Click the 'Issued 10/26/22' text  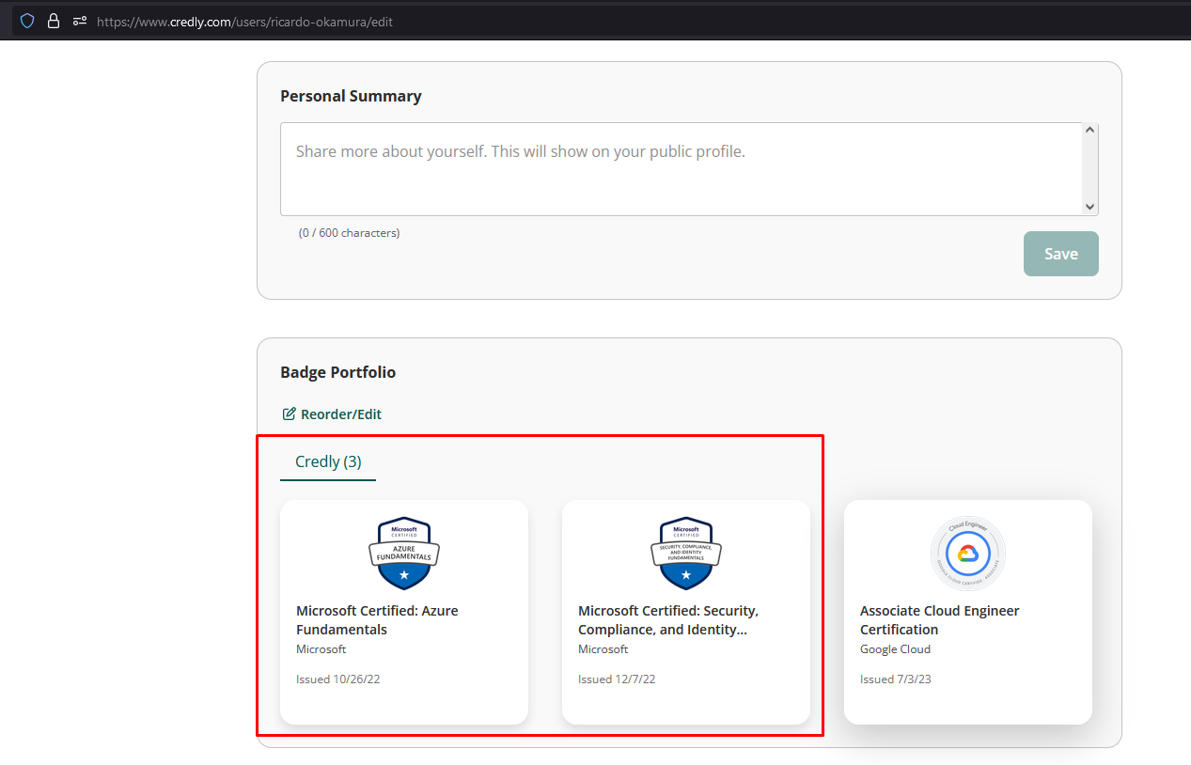pos(338,679)
